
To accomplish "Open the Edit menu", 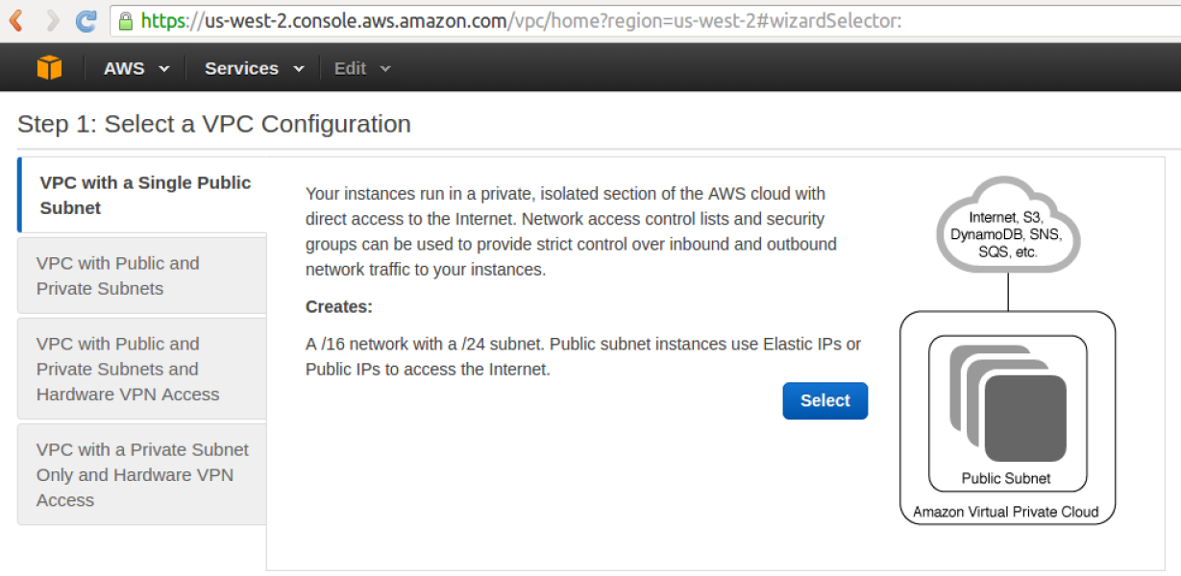I will 351,67.
